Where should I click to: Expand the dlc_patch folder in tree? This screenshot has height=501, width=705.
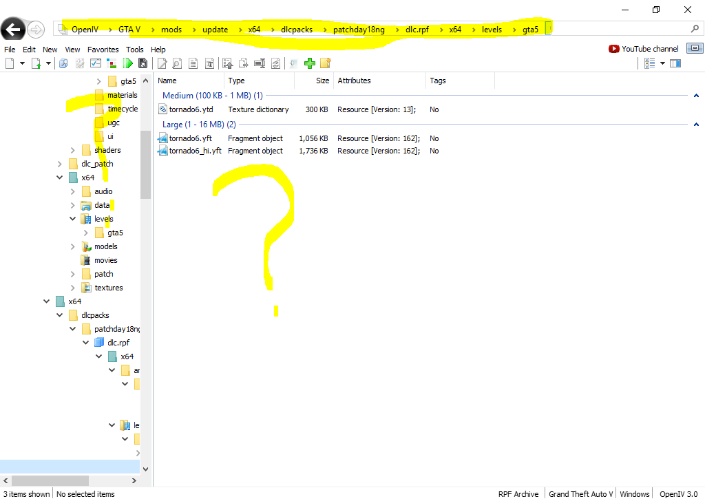59,164
